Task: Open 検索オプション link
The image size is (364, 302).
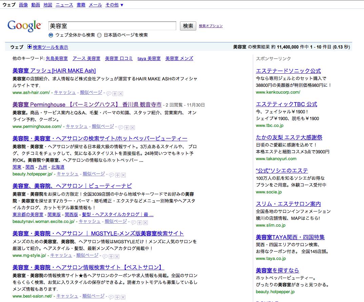Action: point(211,26)
